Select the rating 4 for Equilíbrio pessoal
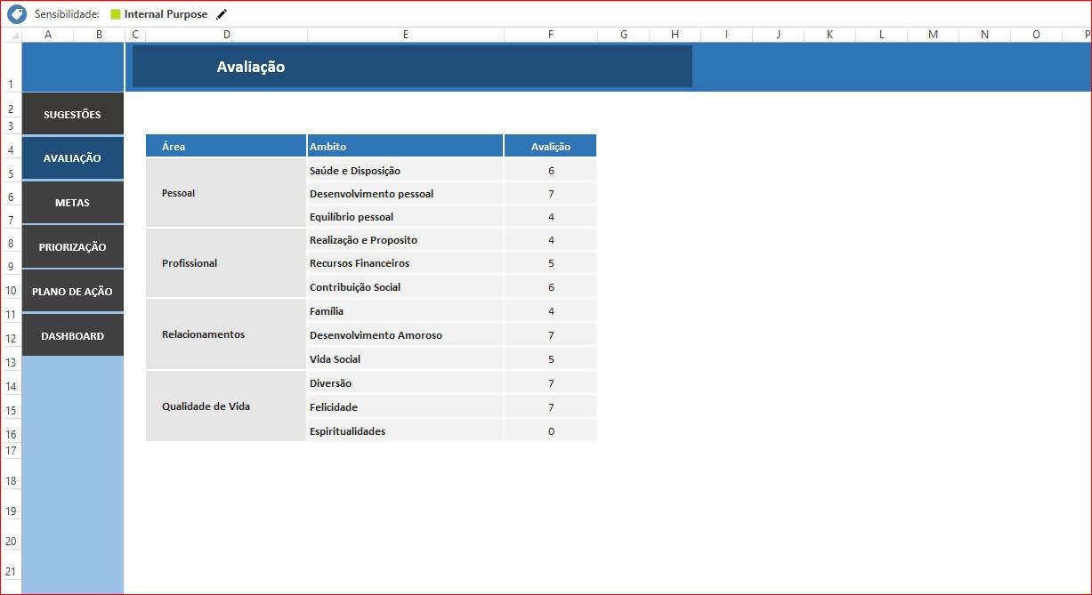This screenshot has width=1092, height=595. coord(551,216)
